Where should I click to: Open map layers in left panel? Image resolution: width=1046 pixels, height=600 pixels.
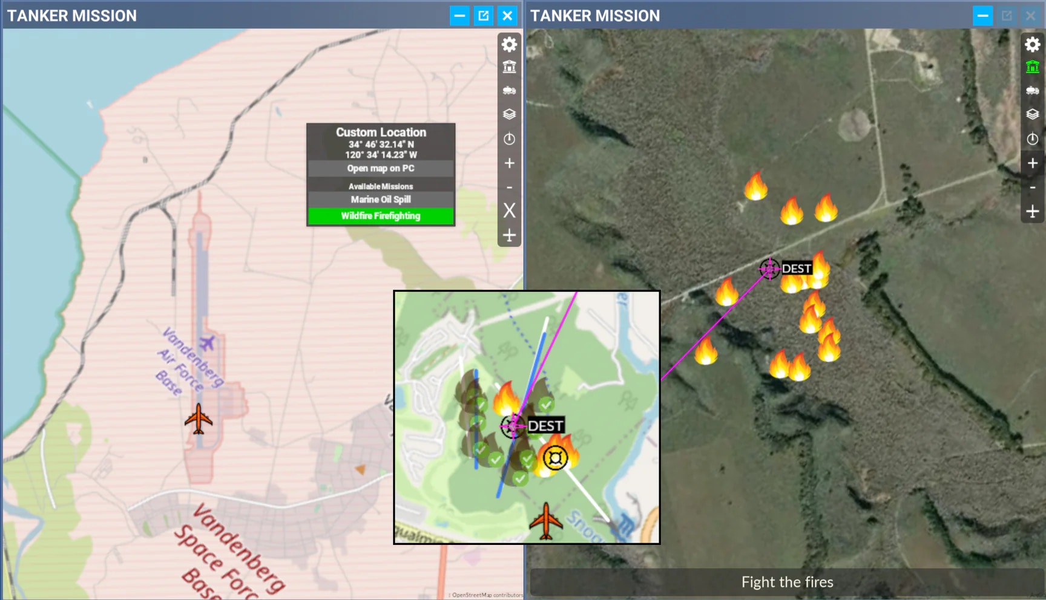pyautogui.click(x=509, y=114)
